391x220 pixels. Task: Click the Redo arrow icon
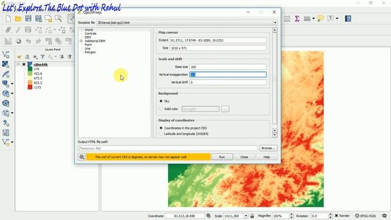tap(38, 41)
